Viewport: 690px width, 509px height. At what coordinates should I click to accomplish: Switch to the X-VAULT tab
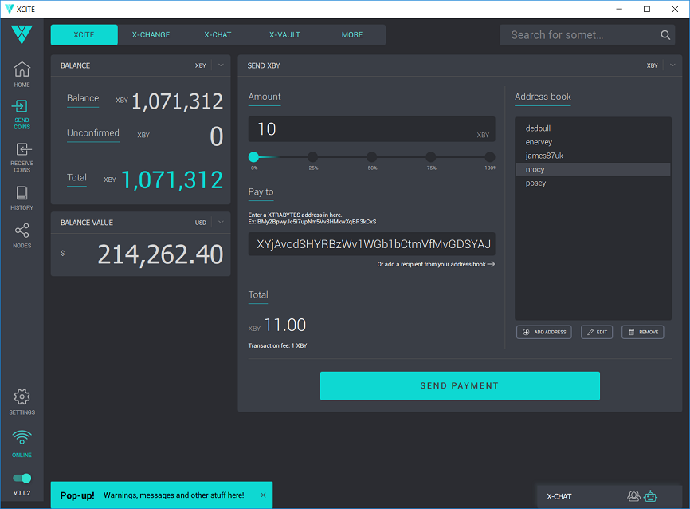click(x=284, y=35)
